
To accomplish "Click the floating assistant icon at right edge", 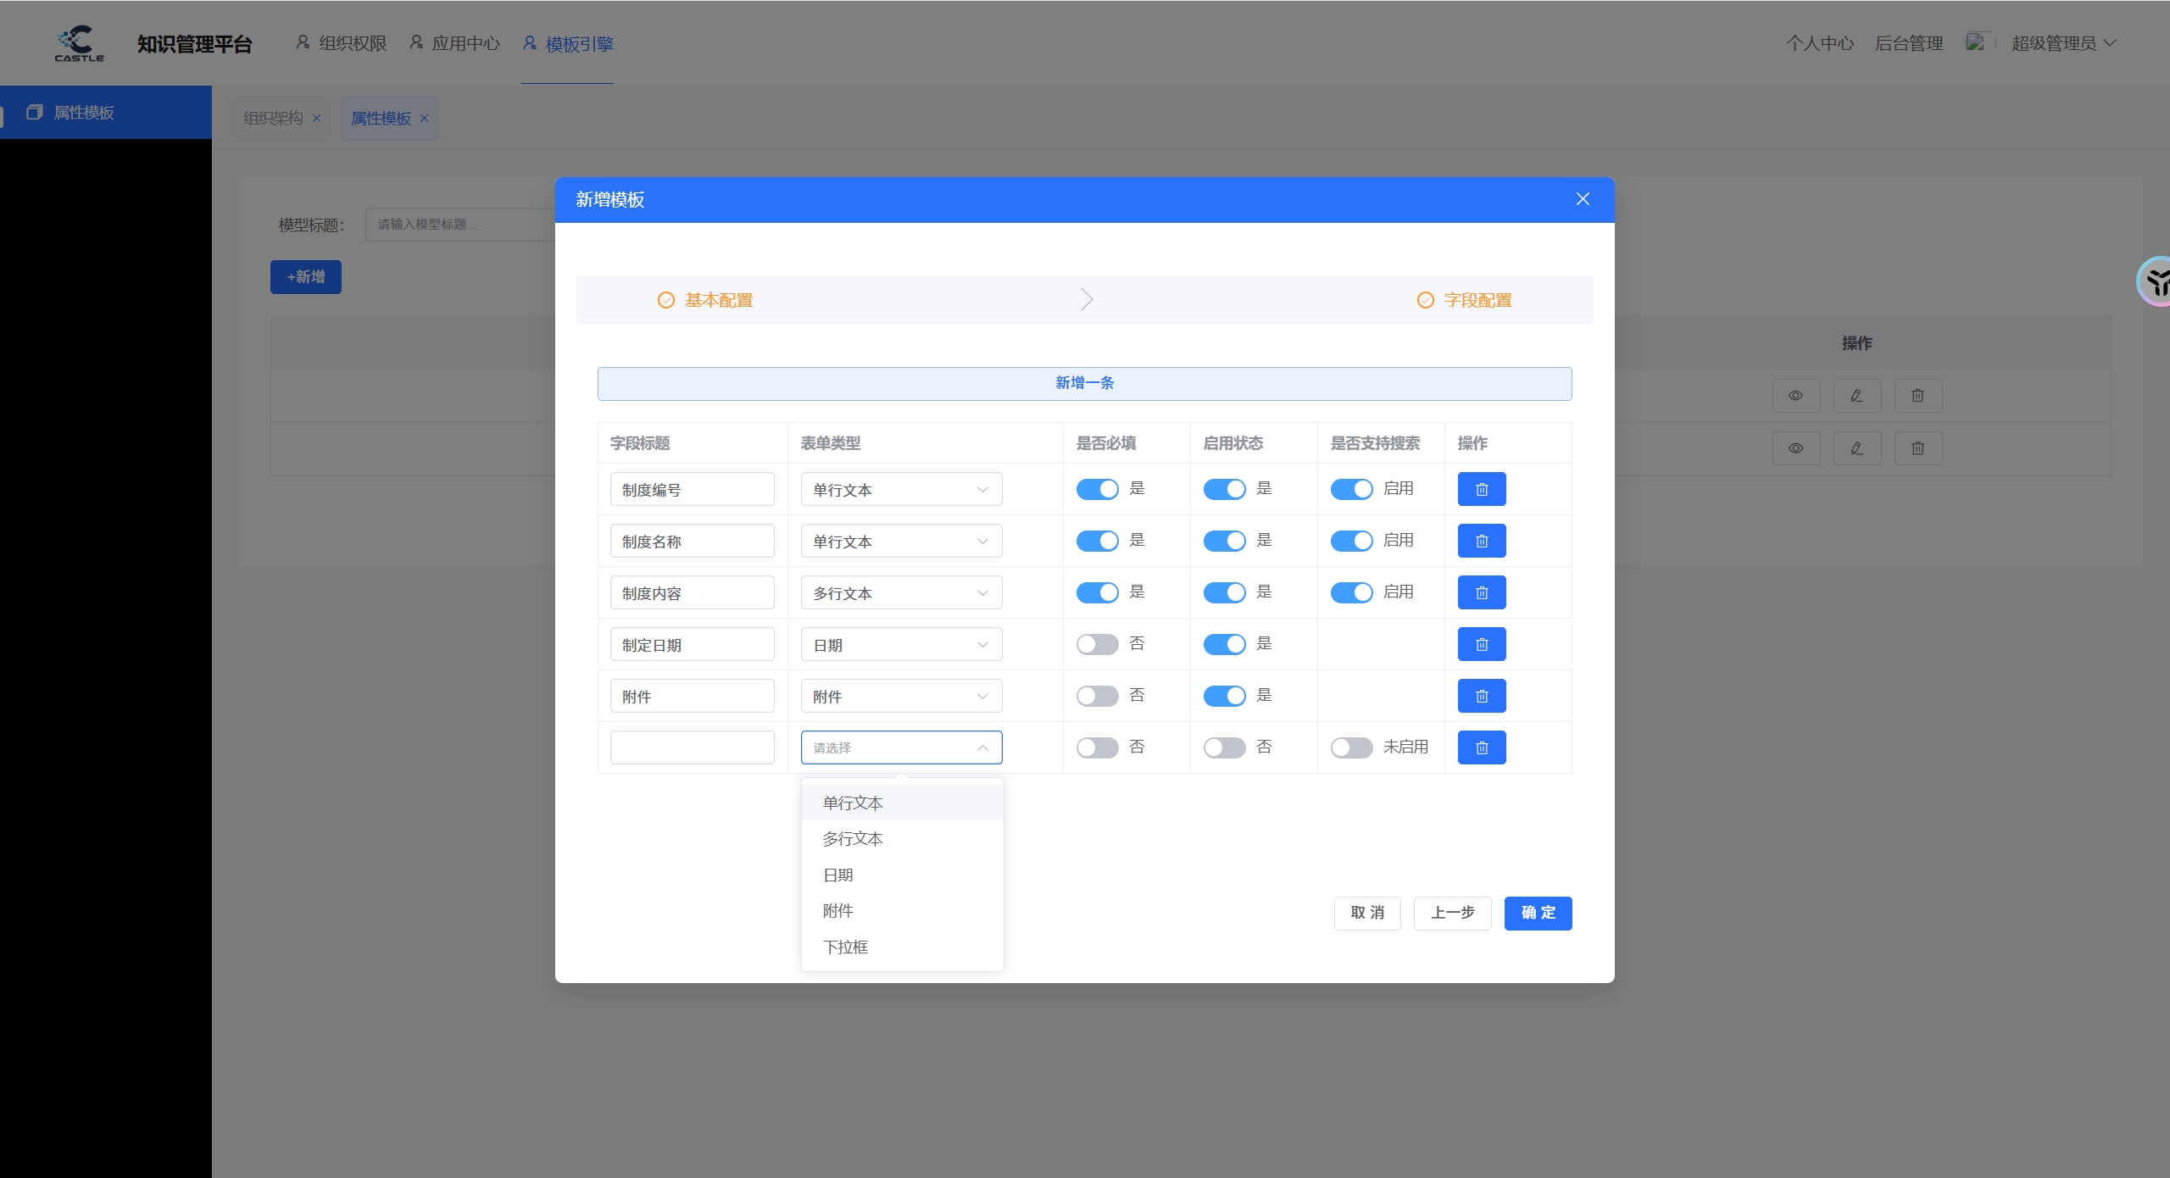I will coord(2156,282).
